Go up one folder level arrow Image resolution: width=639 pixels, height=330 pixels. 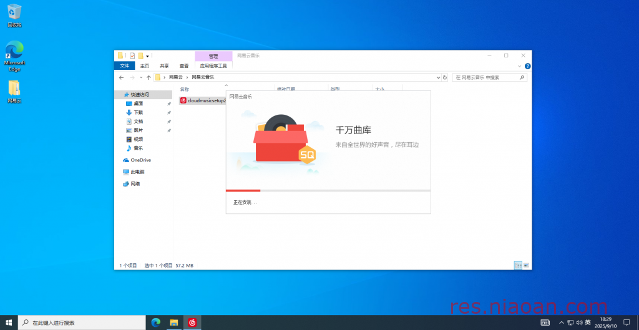coord(149,77)
